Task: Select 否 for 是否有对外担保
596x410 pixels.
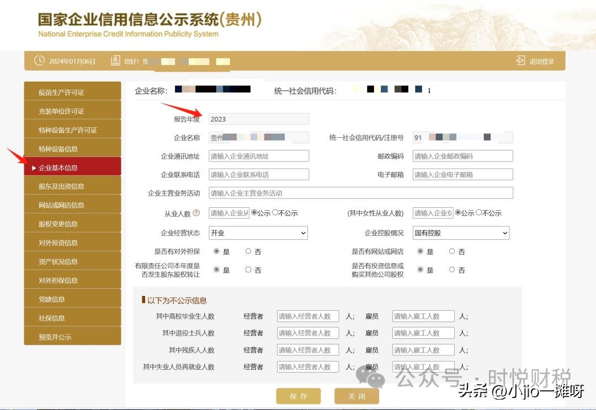Action: click(x=248, y=251)
